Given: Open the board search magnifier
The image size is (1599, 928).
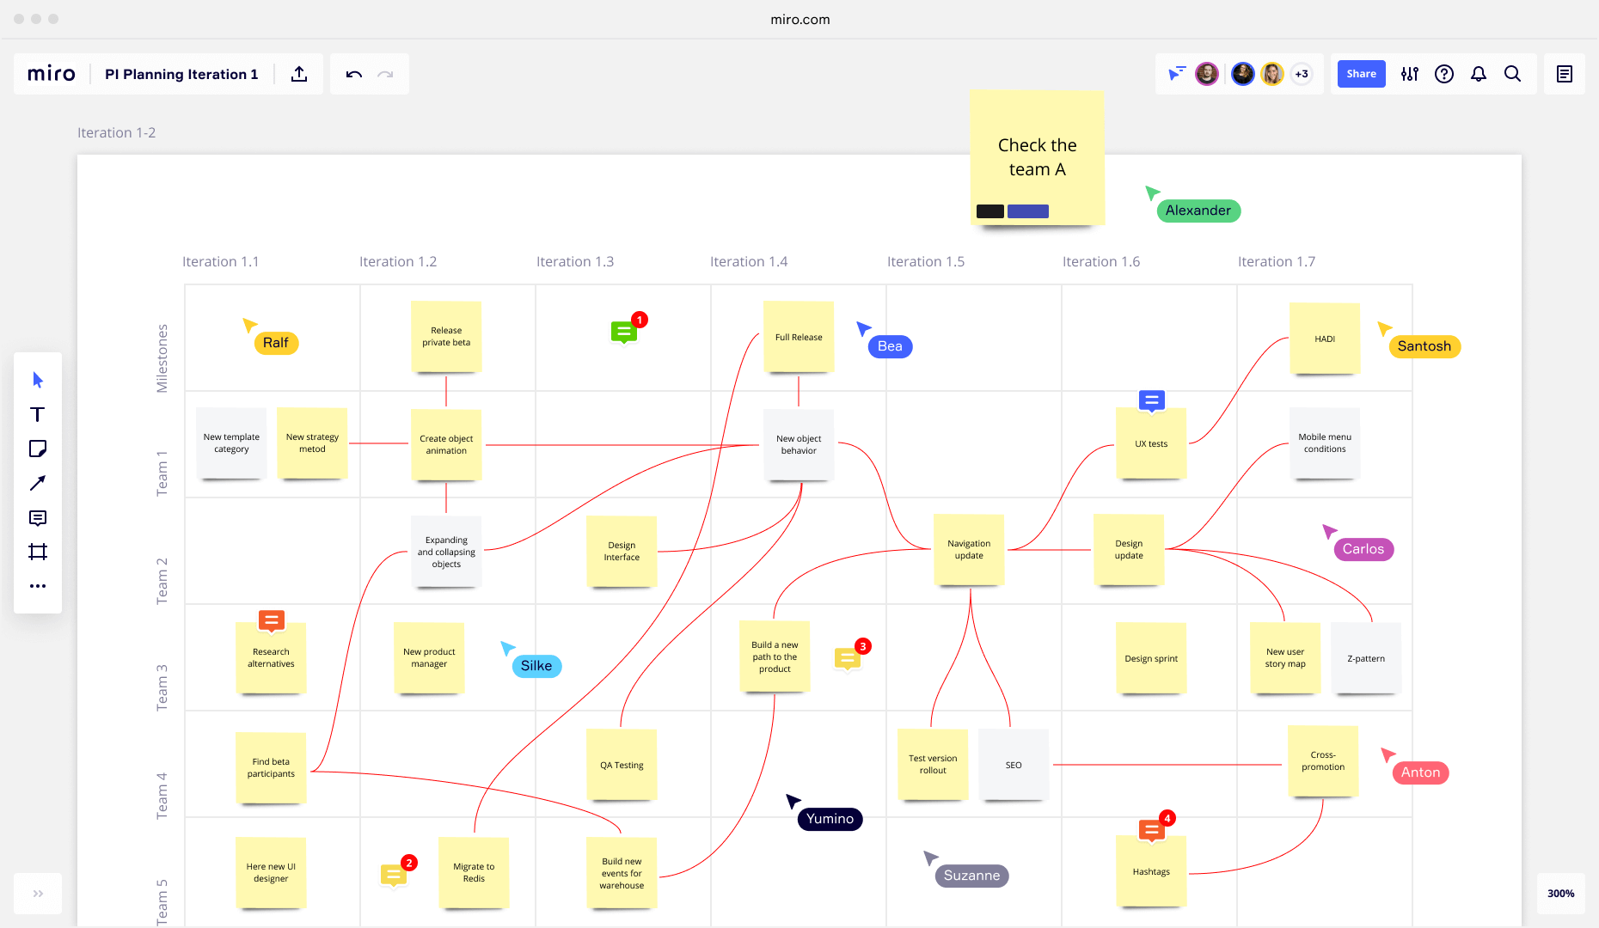Looking at the screenshot, I should 1513,74.
